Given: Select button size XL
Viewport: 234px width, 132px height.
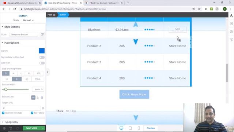Looking at the screenshot, I should click(x=29, y=73).
